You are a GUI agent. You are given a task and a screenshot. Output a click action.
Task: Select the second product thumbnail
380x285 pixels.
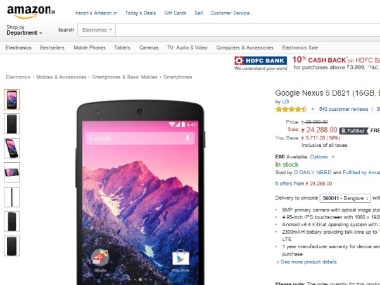click(x=11, y=123)
